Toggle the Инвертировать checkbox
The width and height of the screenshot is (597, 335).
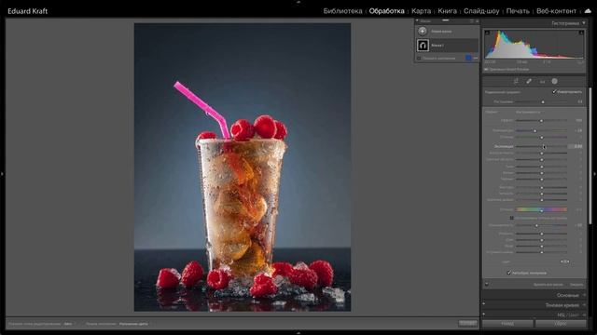tap(554, 91)
